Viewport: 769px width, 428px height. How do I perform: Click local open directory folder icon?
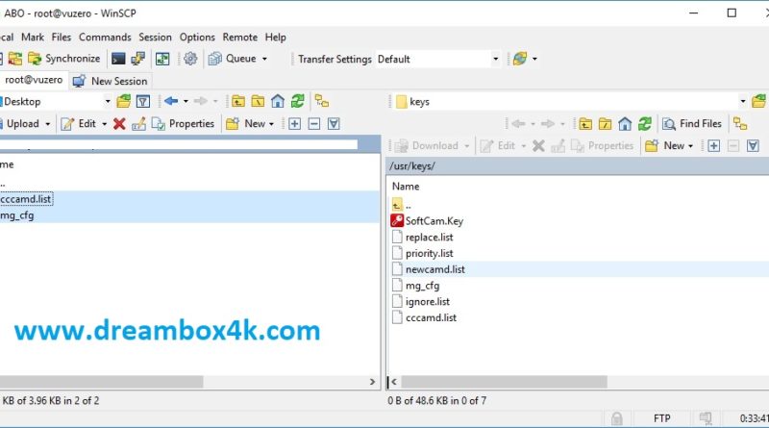[124, 102]
